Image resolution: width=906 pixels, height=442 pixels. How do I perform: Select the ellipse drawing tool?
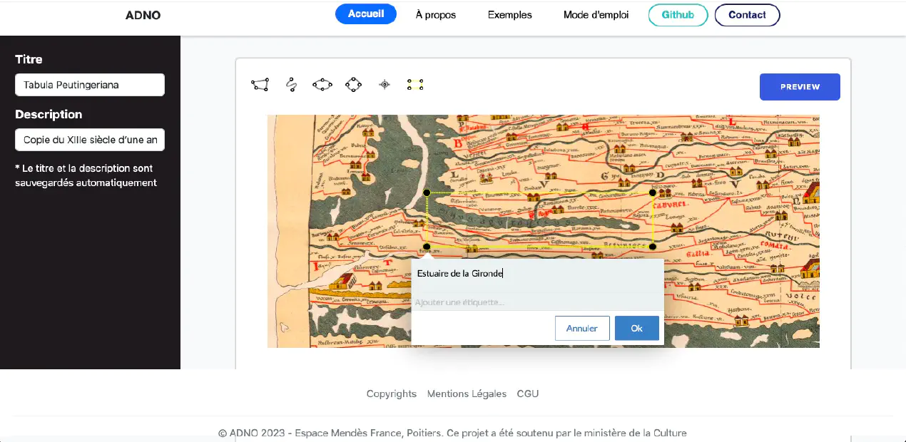coord(322,85)
